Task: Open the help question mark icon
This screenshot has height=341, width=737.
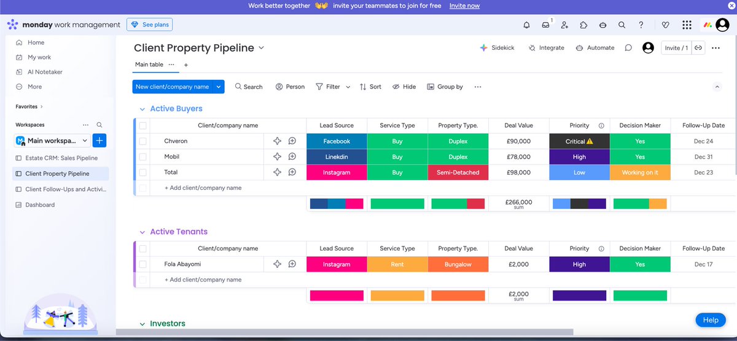Action: pos(641,25)
